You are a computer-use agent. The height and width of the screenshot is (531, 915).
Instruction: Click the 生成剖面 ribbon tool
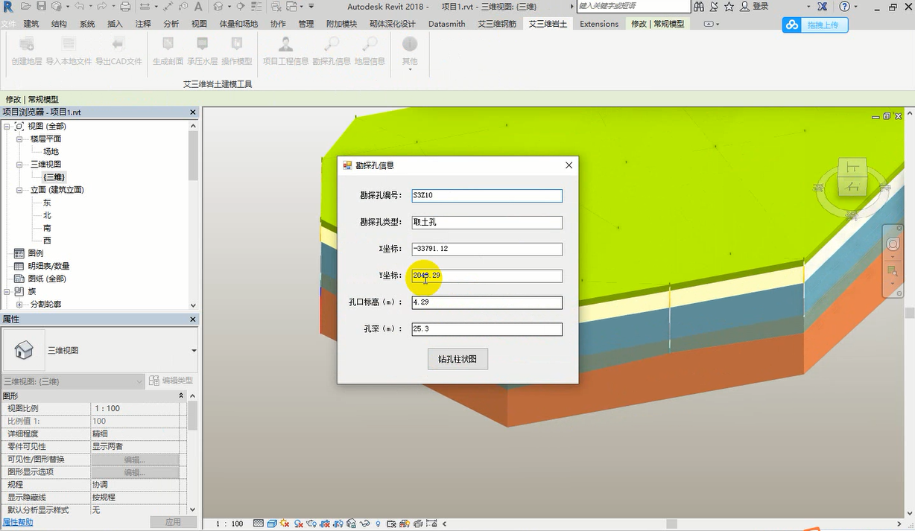tap(168, 50)
